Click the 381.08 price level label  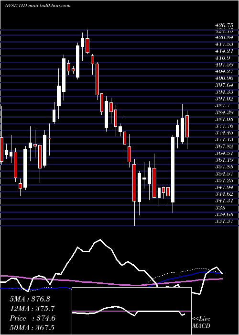pyautogui.click(x=224, y=119)
